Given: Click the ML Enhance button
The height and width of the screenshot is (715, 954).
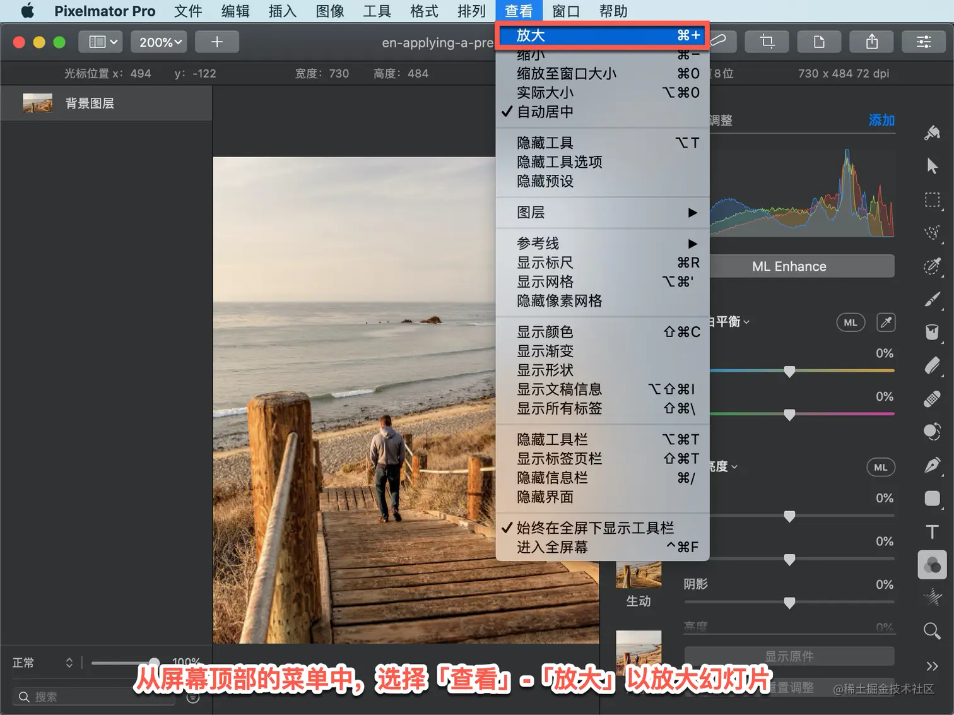Looking at the screenshot, I should tap(789, 266).
